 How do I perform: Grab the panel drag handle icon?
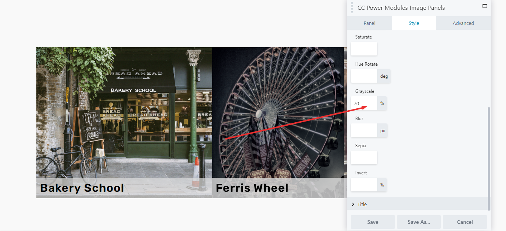click(352, 8)
